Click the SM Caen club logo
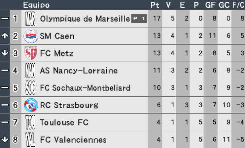Screen dimensions: 245x148 (x=31, y=36)
